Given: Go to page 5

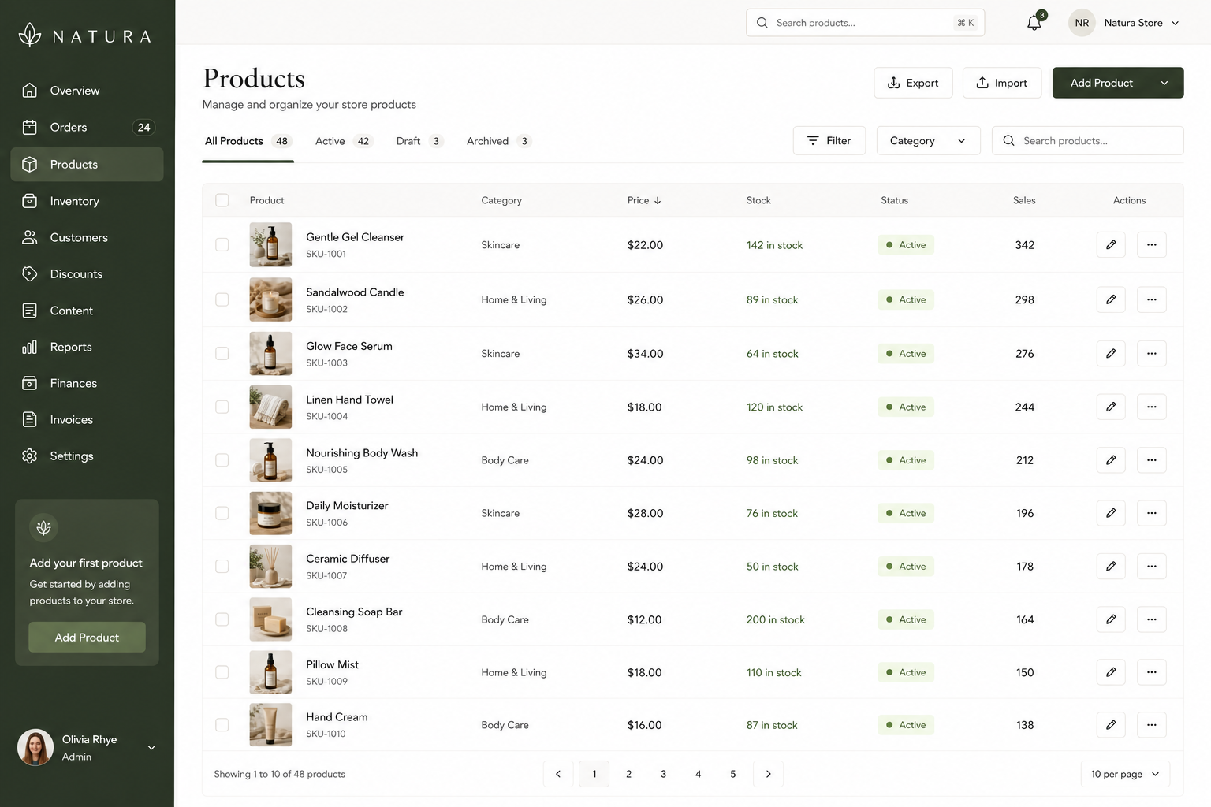Looking at the screenshot, I should [x=733, y=774].
